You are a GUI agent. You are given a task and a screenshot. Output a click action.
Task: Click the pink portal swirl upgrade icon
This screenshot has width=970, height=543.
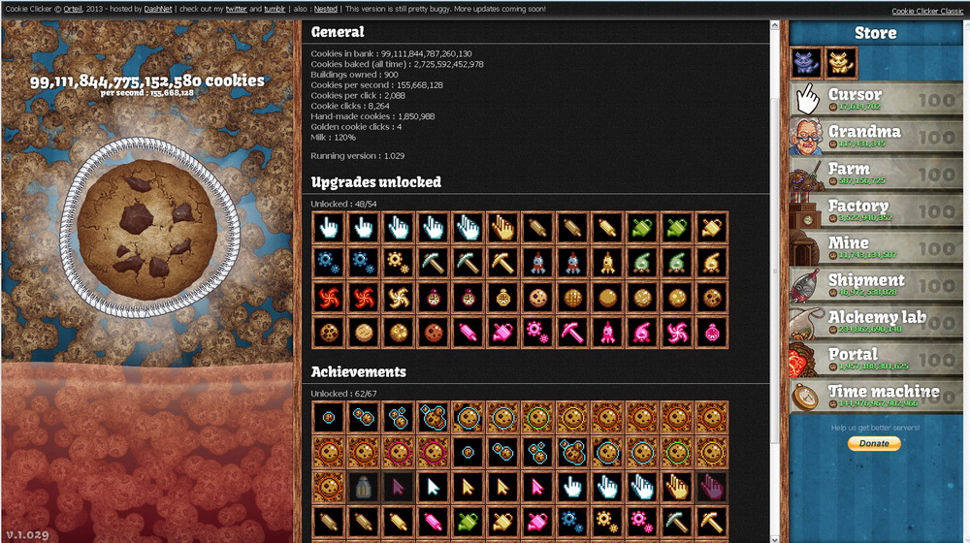[675, 333]
